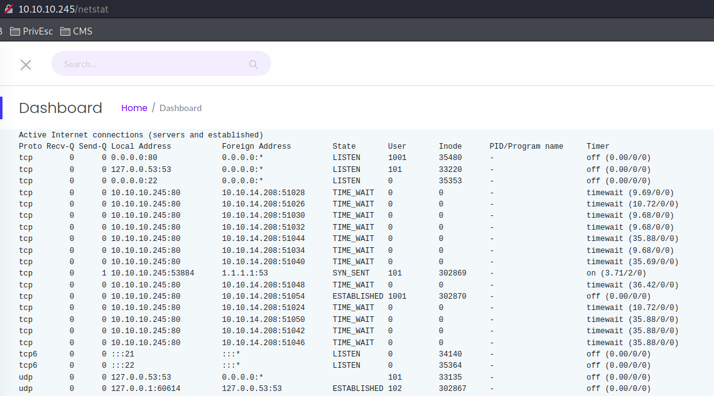
Task: Open the PrivEsc bookmarks folder
Action: tap(31, 29)
